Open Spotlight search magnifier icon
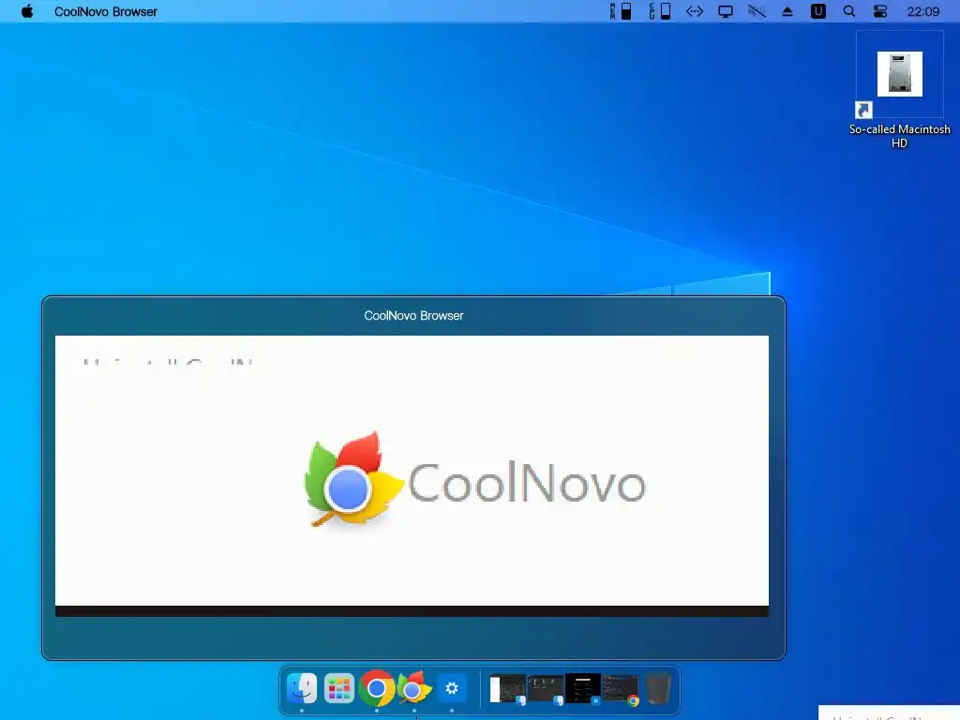960x720 pixels. click(x=849, y=11)
